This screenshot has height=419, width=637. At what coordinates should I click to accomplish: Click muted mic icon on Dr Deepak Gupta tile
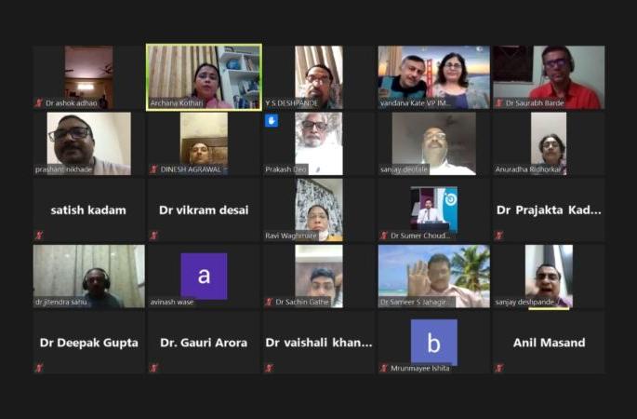tap(39, 368)
